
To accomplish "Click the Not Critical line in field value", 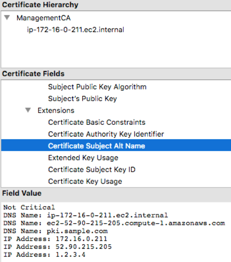I will pyautogui.click(x=29, y=207).
